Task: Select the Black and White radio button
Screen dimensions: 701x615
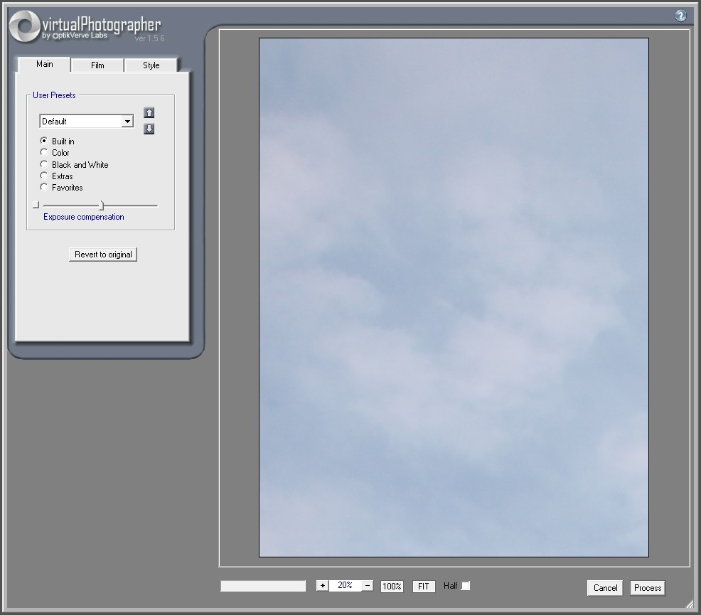Action: [x=44, y=164]
